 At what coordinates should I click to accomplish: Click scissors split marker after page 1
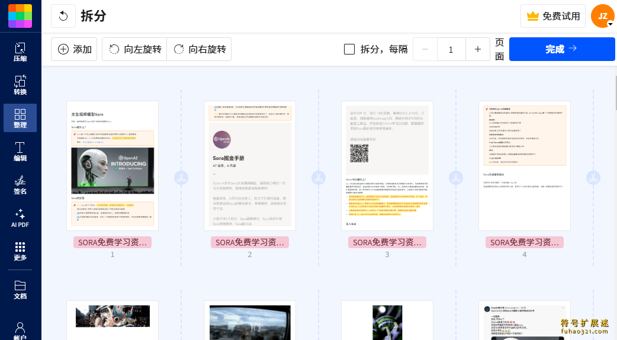(x=181, y=178)
